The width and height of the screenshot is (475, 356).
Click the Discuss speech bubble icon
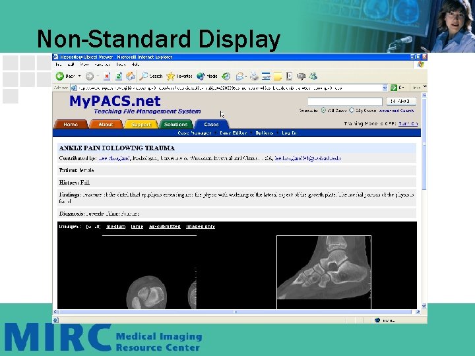click(301, 76)
